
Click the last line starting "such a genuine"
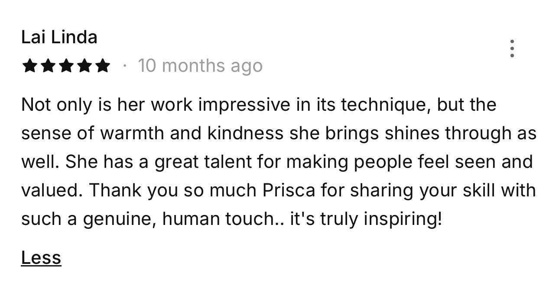click(232, 219)
